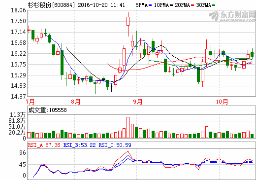Click the 10月 month axis label

[x=222, y=102]
